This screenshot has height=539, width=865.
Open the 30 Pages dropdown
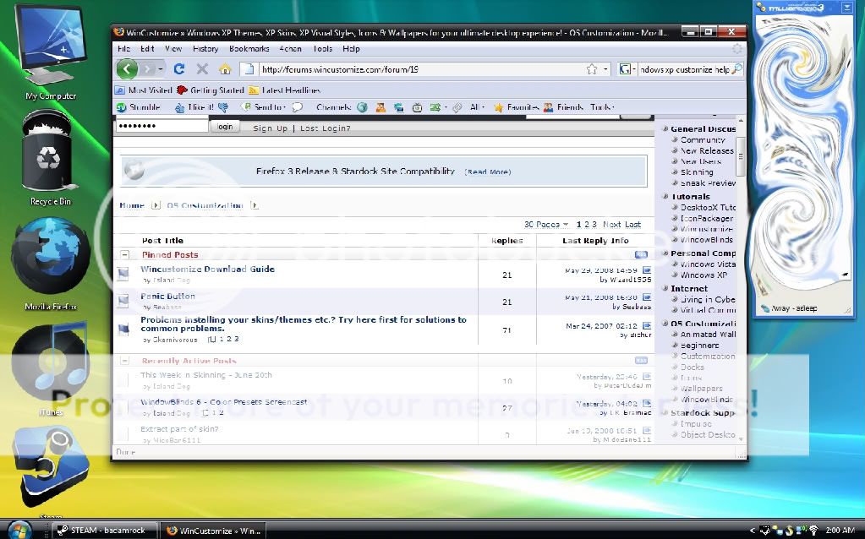(x=546, y=225)
